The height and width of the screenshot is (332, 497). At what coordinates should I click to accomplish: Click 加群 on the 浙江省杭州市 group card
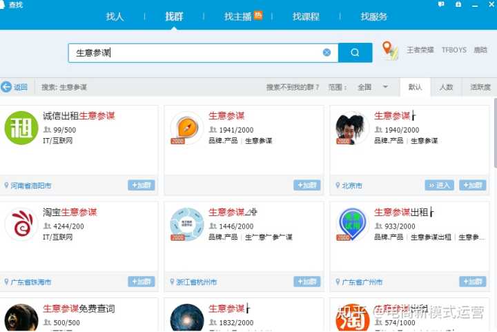coord(306,282)
